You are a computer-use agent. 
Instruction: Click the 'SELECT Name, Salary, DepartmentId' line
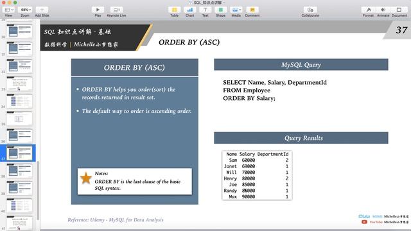(275, 83)
